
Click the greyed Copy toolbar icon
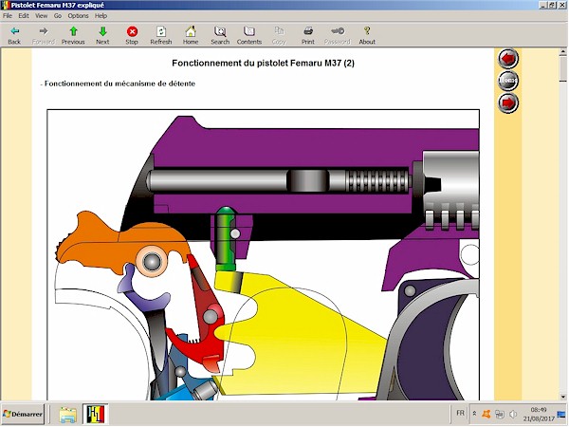click(279, 35)
